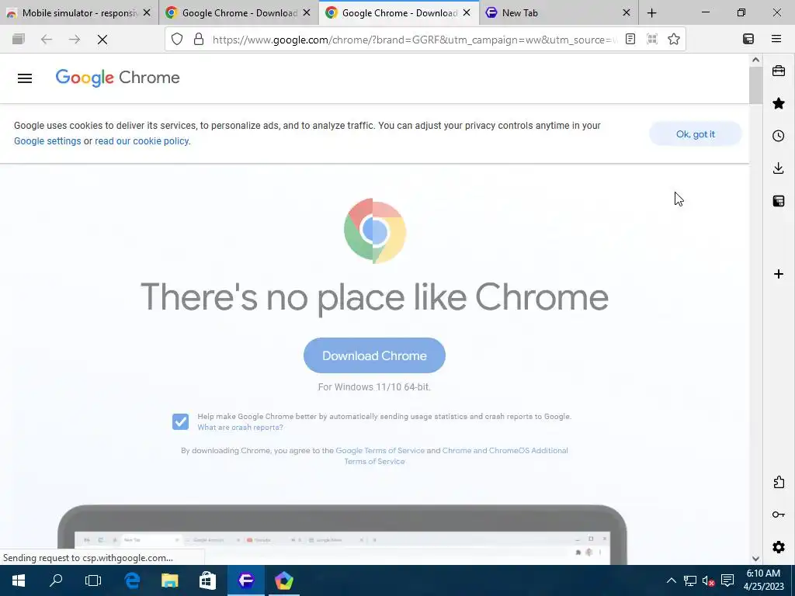The image size is (795, 596).
Task: Add a new sidebar panel with plus
Action: (779, 274)
